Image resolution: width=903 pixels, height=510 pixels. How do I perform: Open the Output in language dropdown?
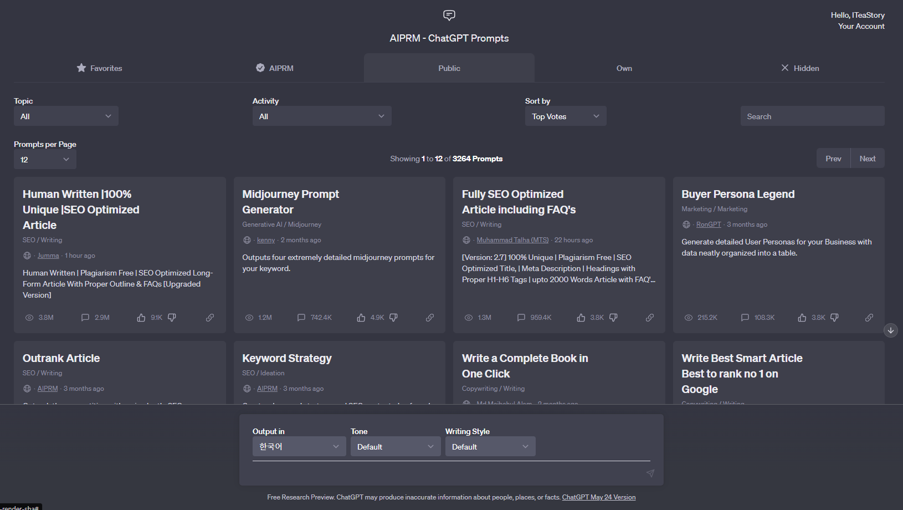[x=299, y=446]
